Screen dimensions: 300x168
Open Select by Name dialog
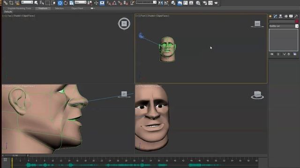tap(42, 3)
